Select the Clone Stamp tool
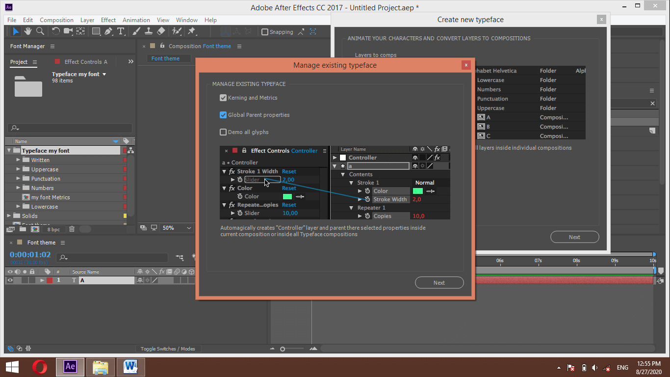Screen dimensions: 670x377 [x=149, y=31]
